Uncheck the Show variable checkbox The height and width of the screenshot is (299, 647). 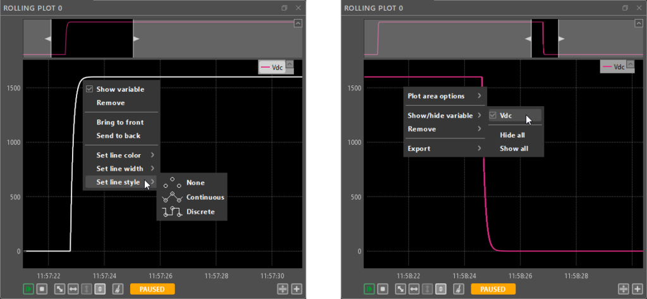(89, 89)
